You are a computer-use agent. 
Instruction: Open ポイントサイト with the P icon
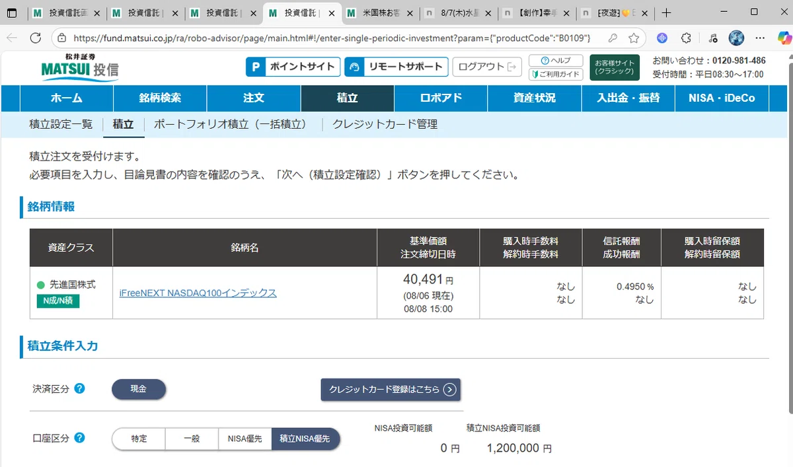[293, 67]
